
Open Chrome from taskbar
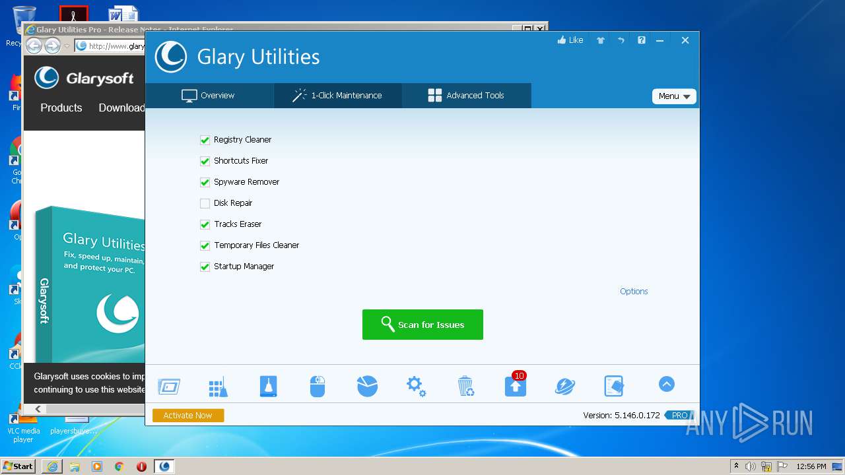point(119,466)
